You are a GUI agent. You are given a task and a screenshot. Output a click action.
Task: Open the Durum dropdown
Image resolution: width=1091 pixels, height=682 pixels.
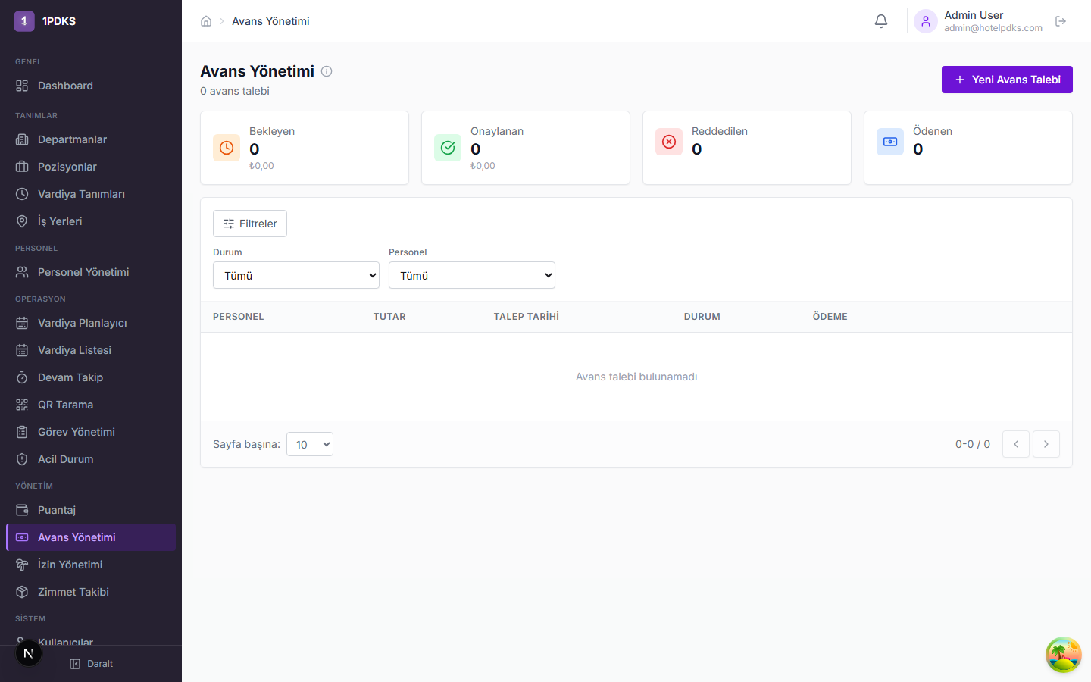coord(296,275)
